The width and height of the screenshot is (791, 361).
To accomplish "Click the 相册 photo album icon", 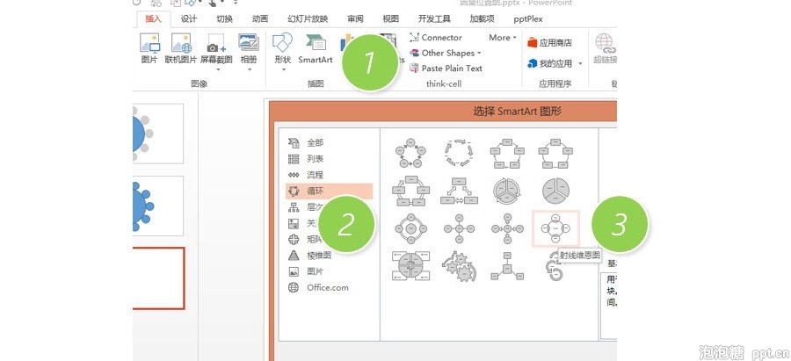I will tap(249, 44).
